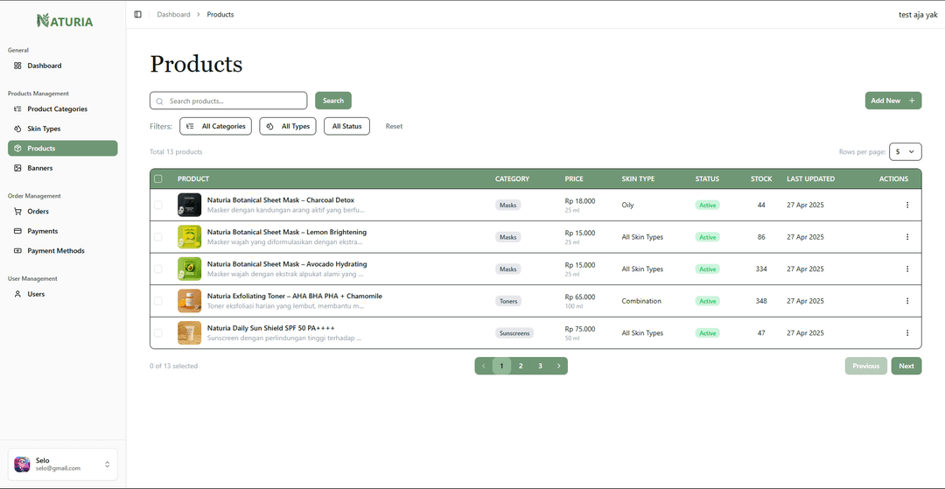The width and height of the screenshot is (945, 489).
Task: Click the Users person icon
Action: pos(17,295)
